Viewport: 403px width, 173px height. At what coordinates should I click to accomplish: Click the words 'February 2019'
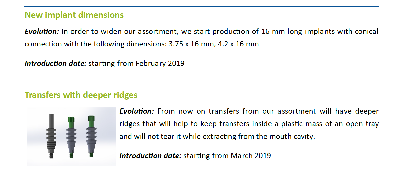pyautogui.click(x=160, y=64)
